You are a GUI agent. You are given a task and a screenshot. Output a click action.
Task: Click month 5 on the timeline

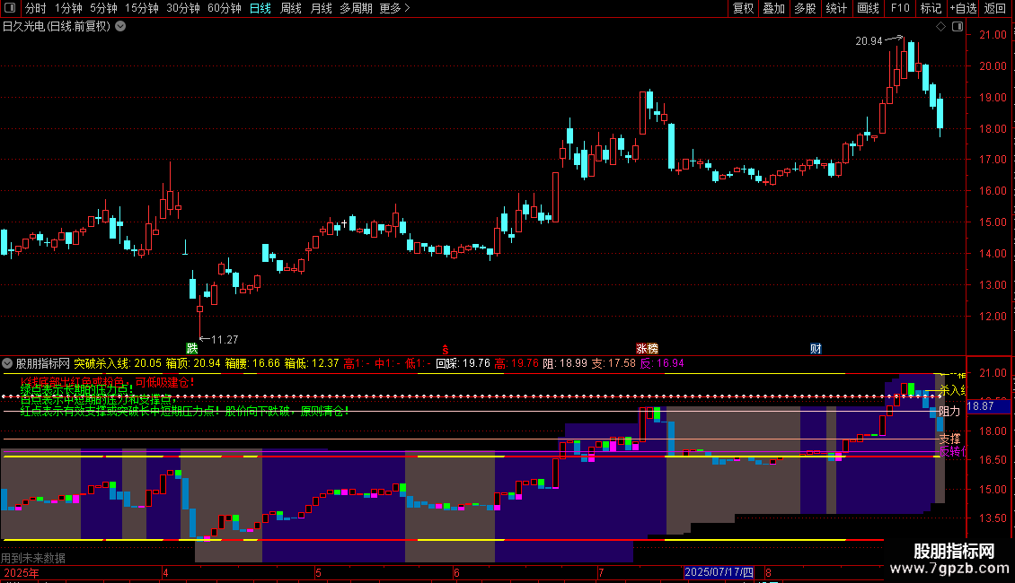(319, 572)
